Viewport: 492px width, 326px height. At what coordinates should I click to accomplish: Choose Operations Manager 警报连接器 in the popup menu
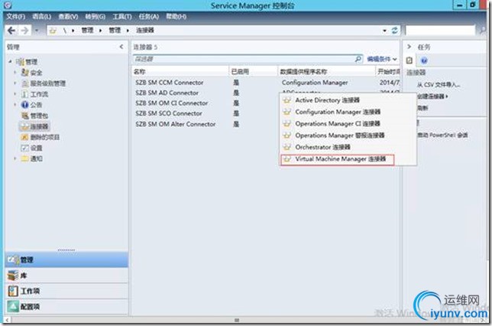point(348,135)
